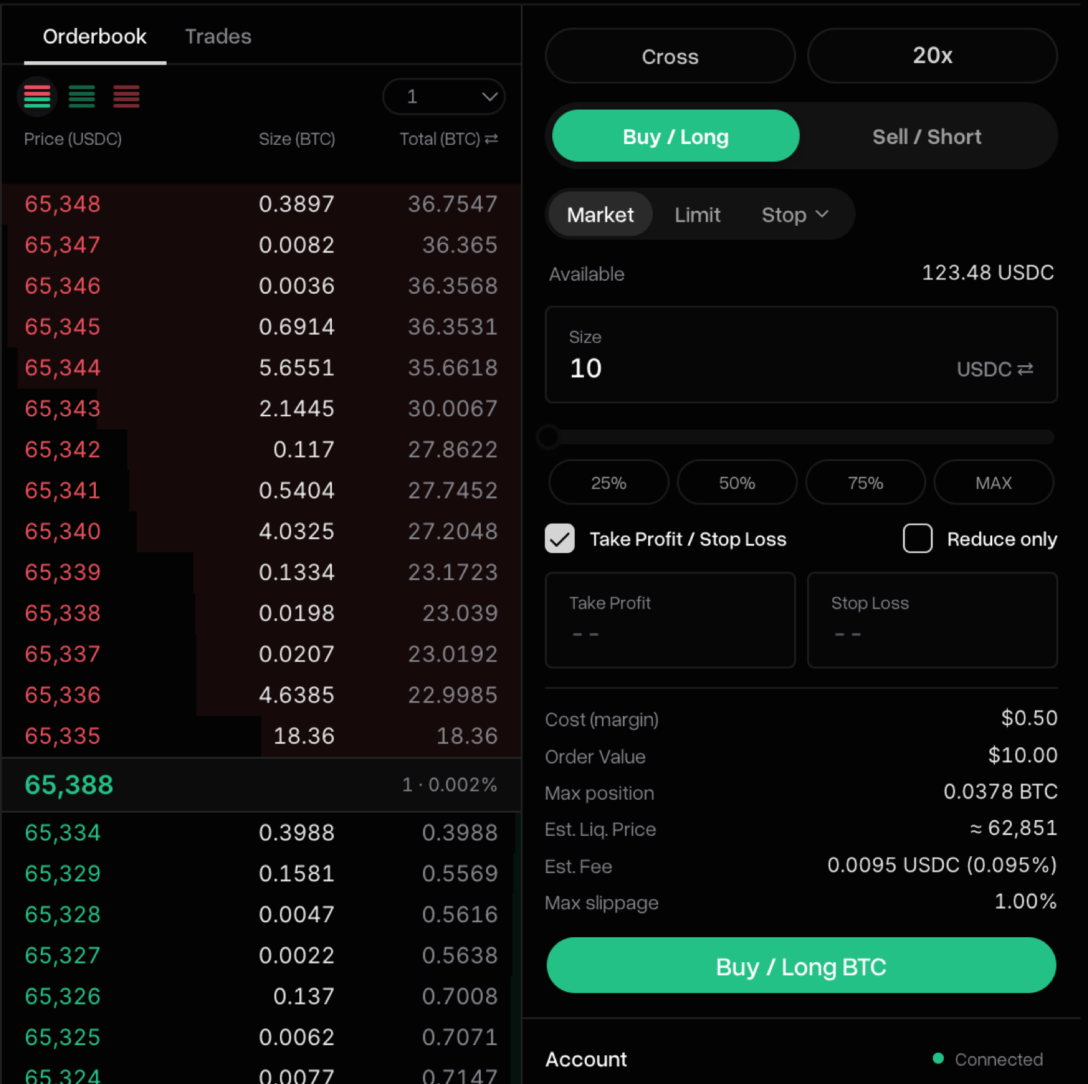This screenshot has width=1088, height=1084.
Task: Open price grouping dropdown showing 1
Action: point(444,97)
